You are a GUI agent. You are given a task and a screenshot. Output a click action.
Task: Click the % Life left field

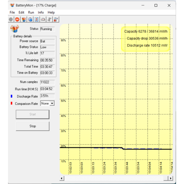[48, 53]
